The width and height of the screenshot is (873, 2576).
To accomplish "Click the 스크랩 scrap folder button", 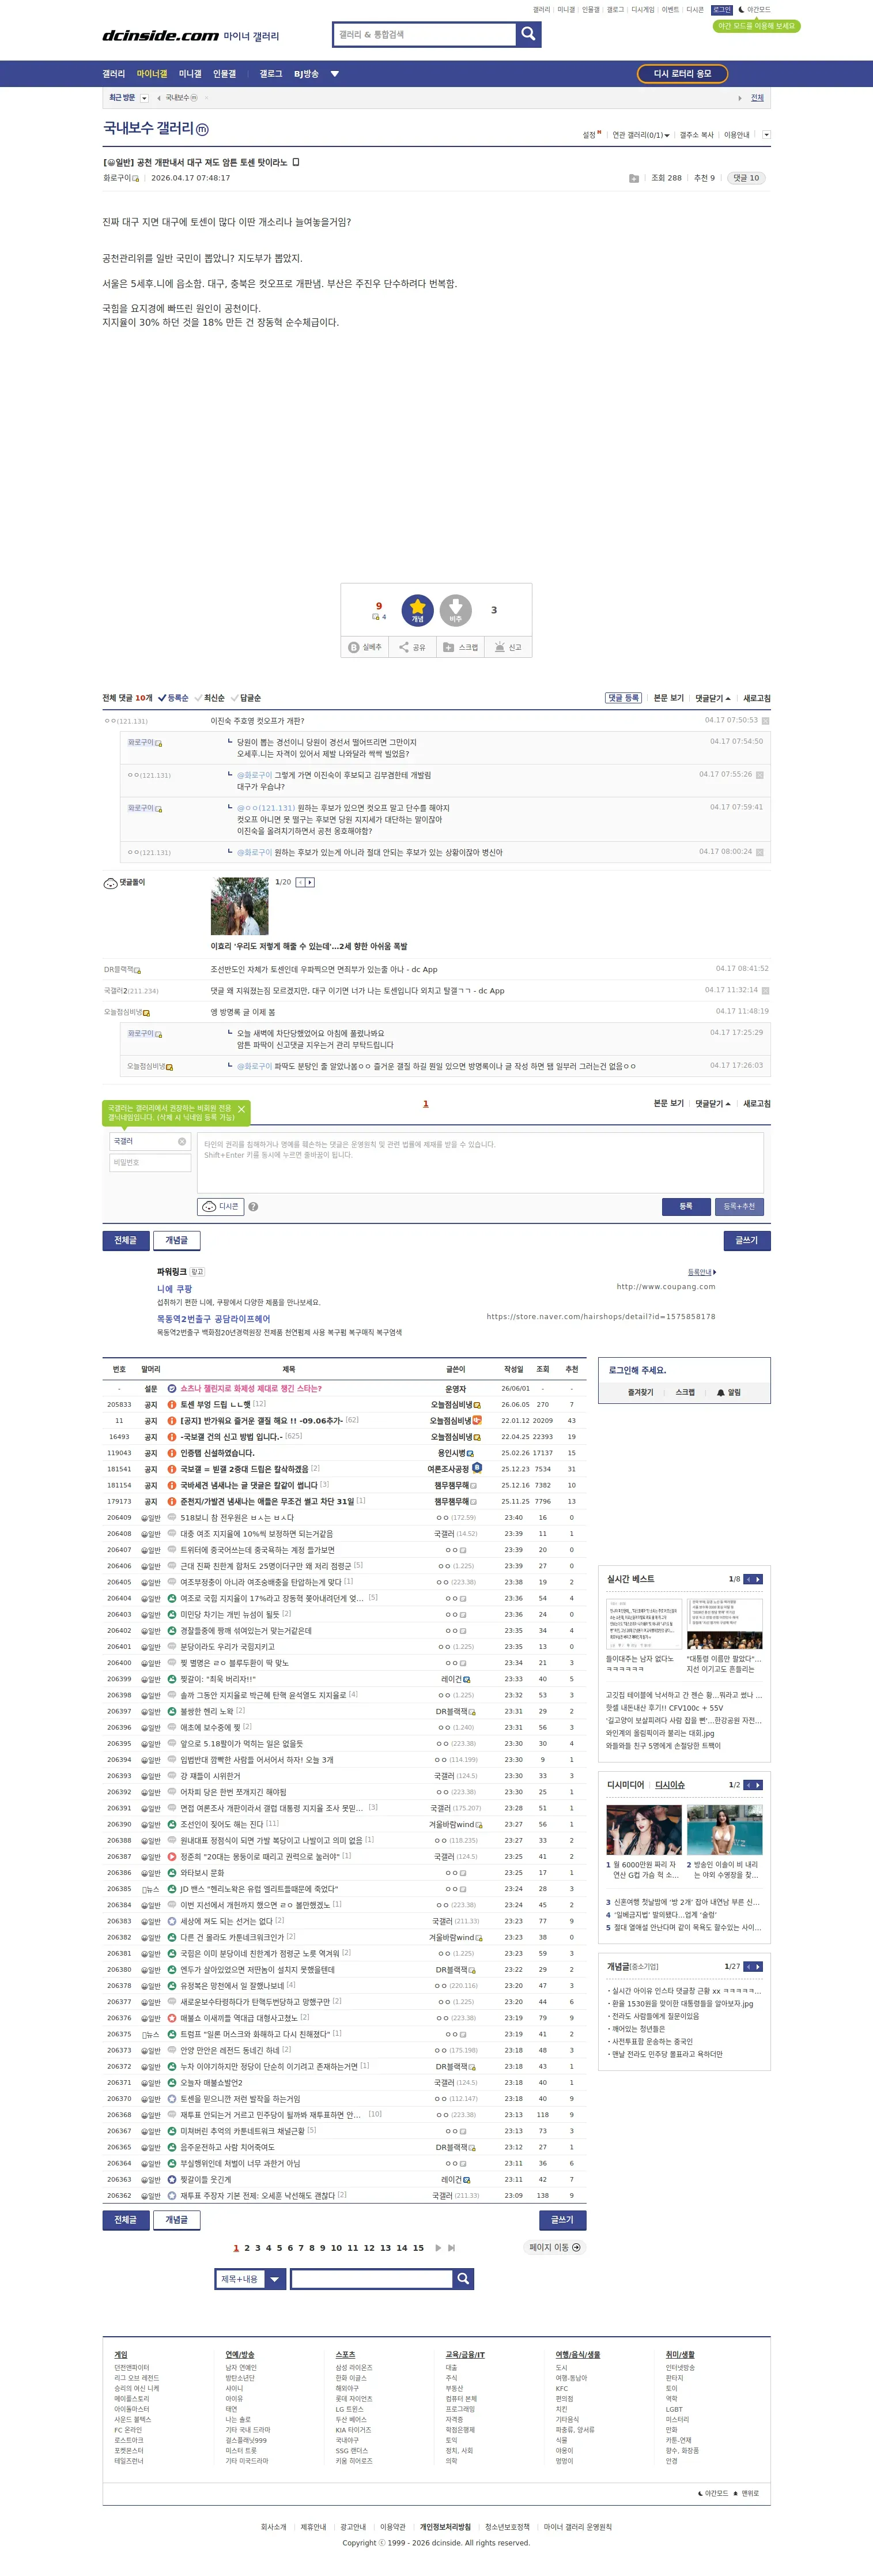I will [x=460, y=647].
